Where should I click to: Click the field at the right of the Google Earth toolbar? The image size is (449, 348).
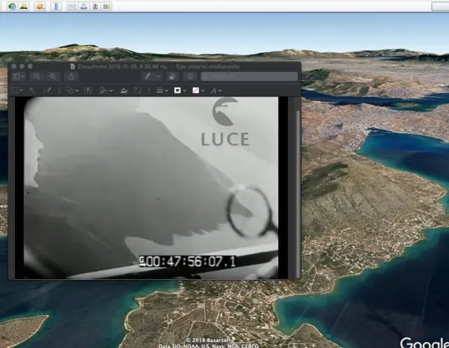pos(440,6)
